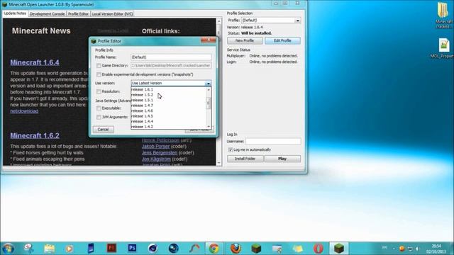Image resolution: width=454 pixels, height=255 pixels.
Task: Click the Profile Editor dialog creeper icon
Action: pos(94,41)
